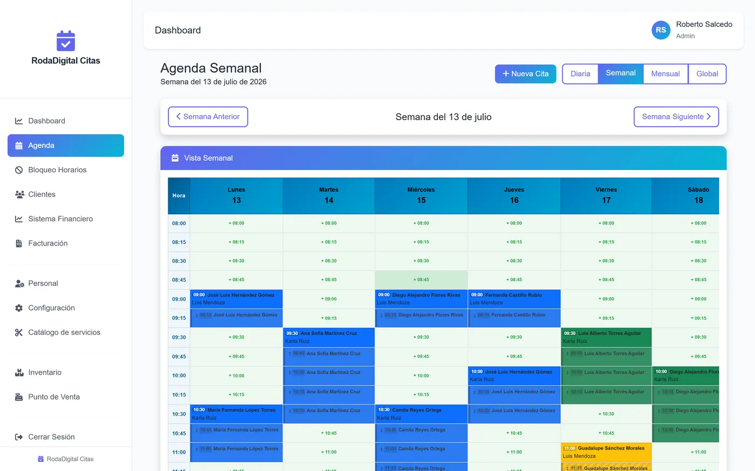
Task: Open 09:00 Fernanda Castillo Rubio appointment
Action: (514, 299)
